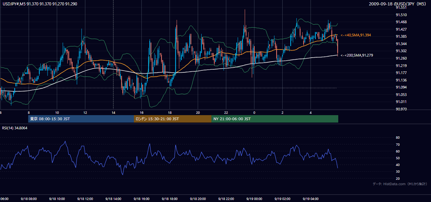The width and height of the screenshot is (431, 202).
Task: Click the 9/18 14:00 date axis label
Action: click(x=113, y=199)
